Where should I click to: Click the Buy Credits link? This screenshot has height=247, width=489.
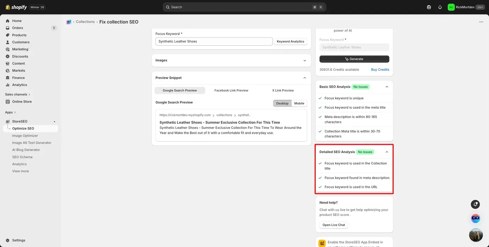(x=380, y=70)
